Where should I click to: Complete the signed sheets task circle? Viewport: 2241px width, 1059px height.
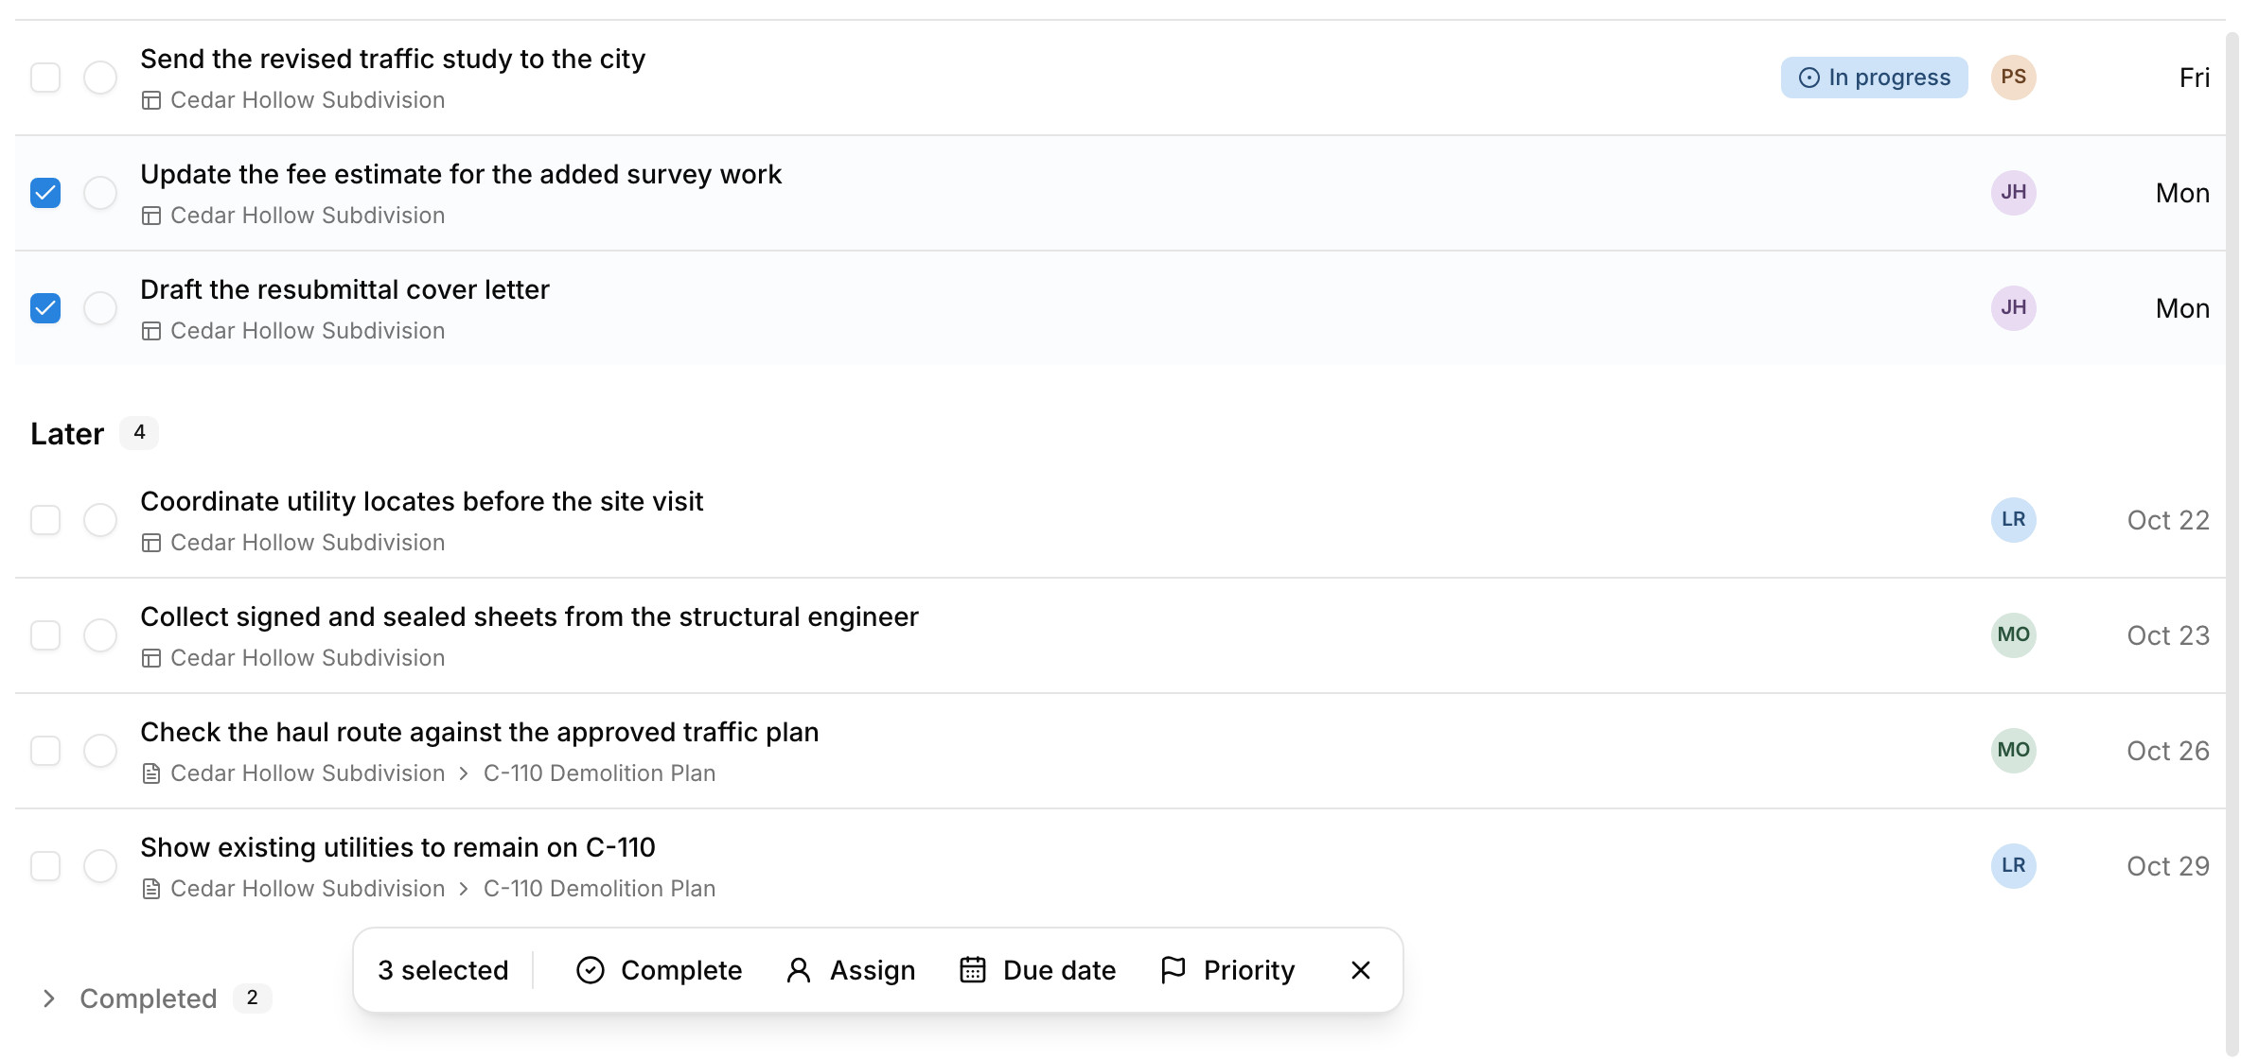coord(100,635)
